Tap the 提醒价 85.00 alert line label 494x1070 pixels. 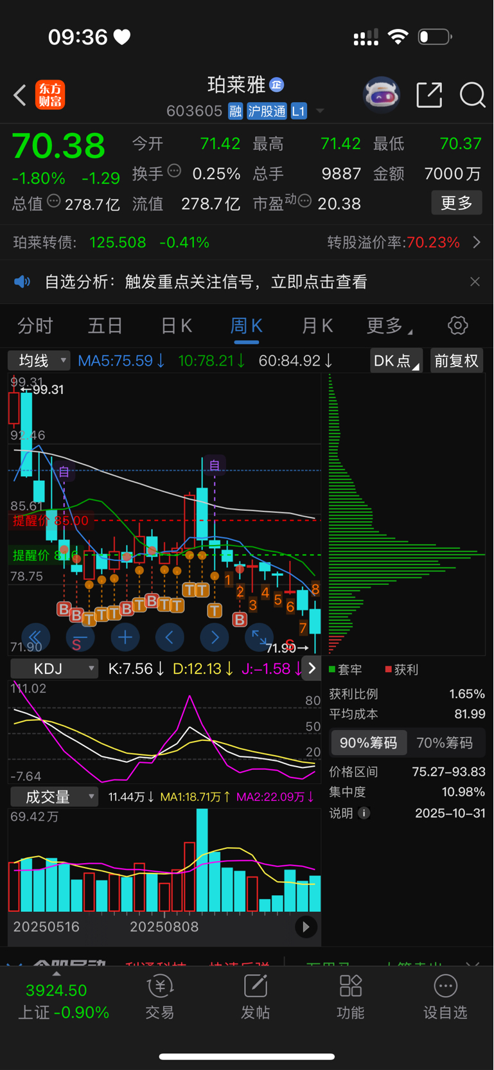click(51, 521)
